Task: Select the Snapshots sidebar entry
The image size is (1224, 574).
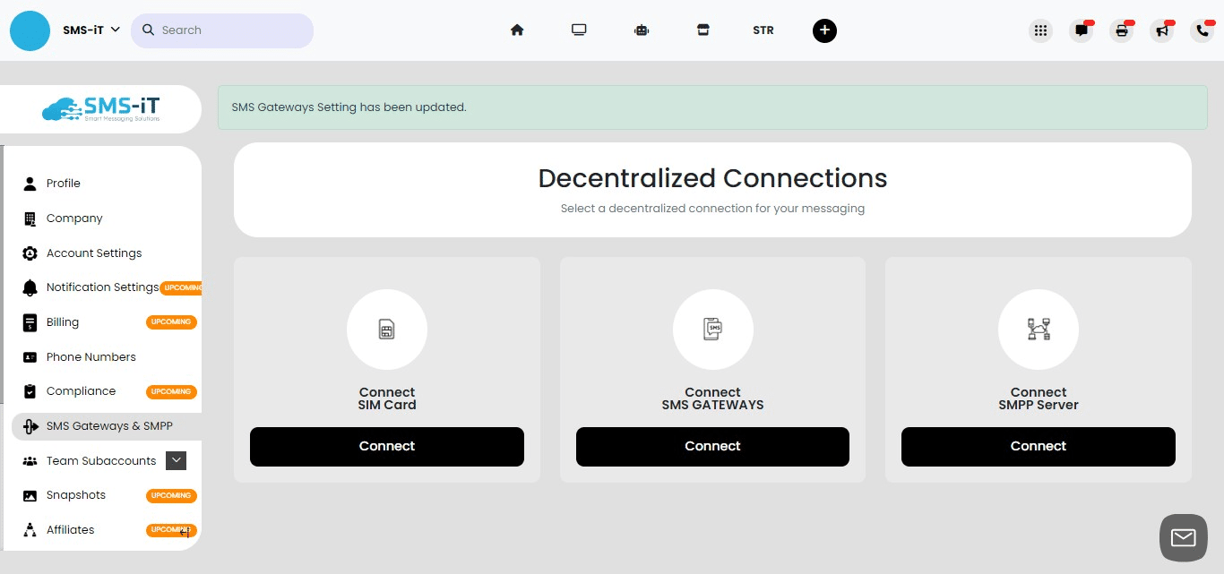Action: point(75,494)
